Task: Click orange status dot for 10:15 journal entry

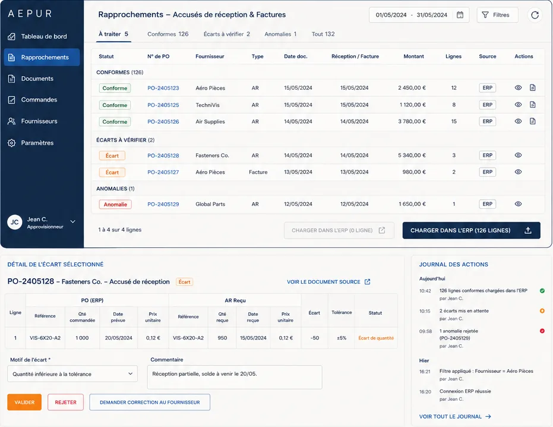Action: (542, 311)
